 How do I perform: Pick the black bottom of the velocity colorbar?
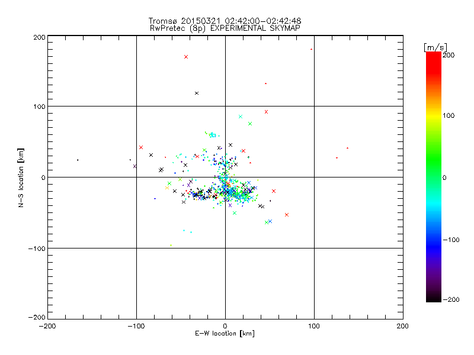click(x=434, y=298)
